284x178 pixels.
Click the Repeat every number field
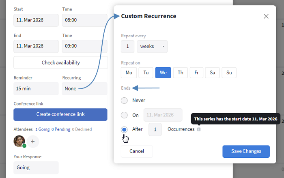127,47
